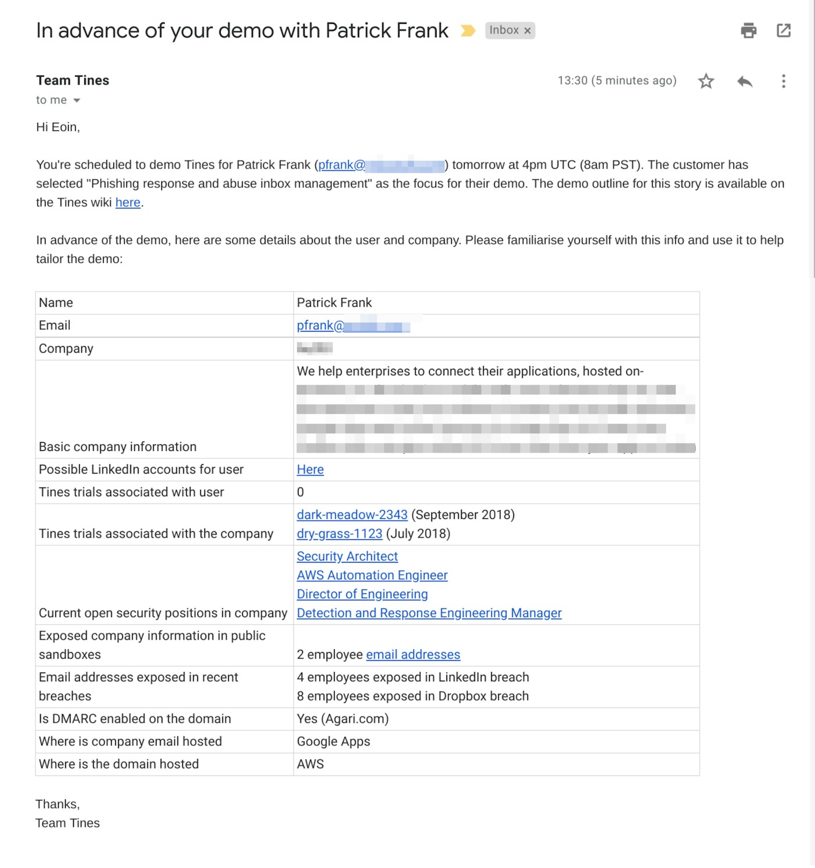Open the dry-grass-1123 trial link

[339, 533]
